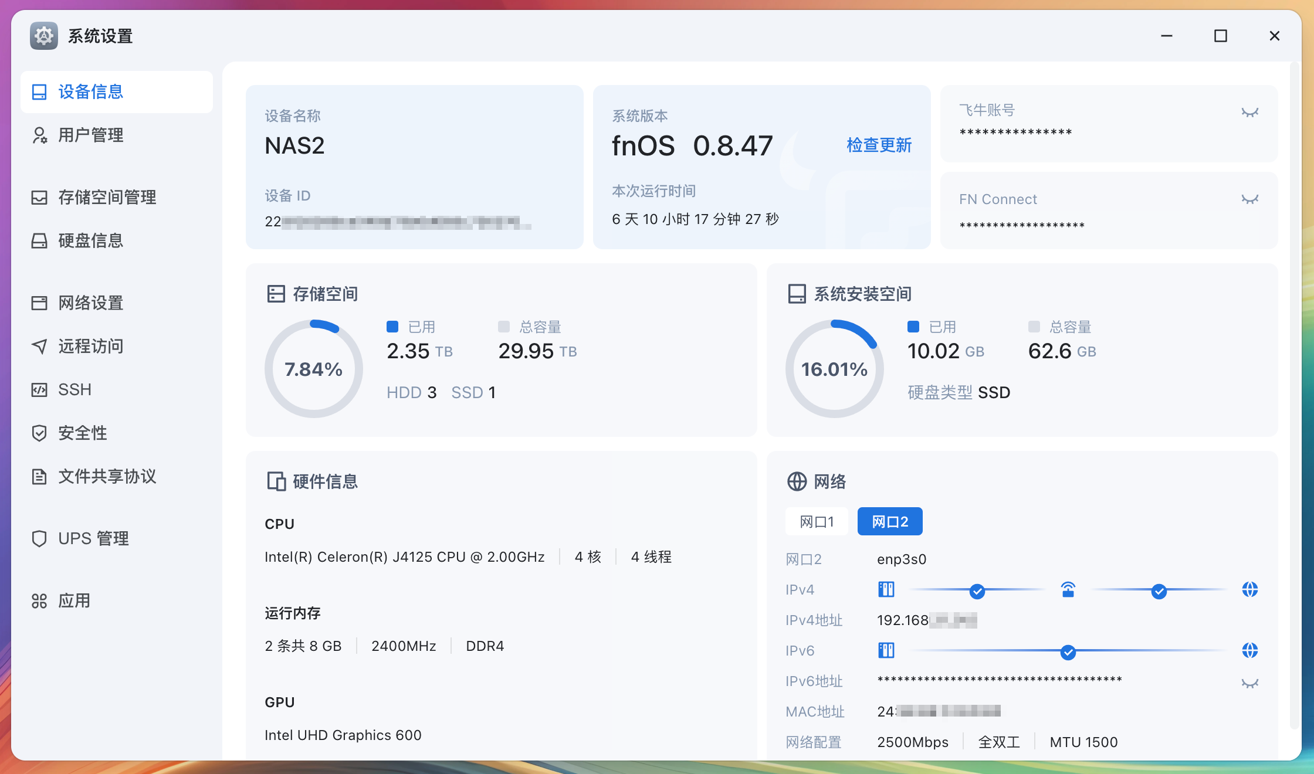Click the SSD 1 count
Screen dimensions: 1314x774
473,392
